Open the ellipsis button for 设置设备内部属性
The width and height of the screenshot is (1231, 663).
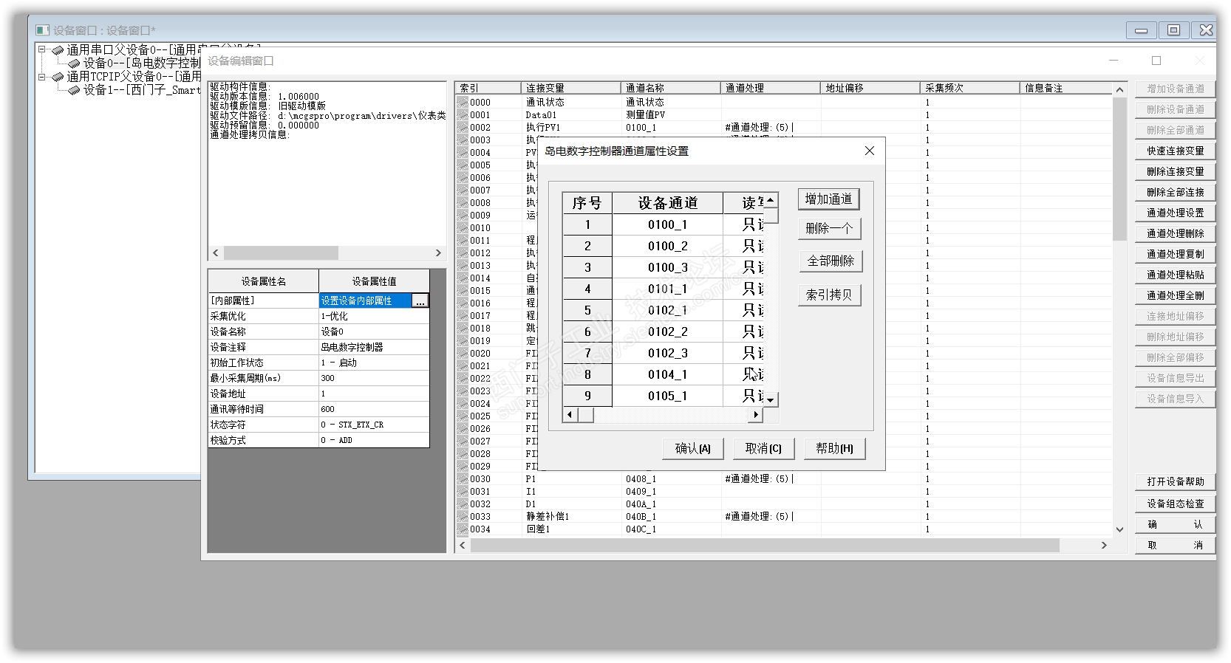tap(420, 300)
